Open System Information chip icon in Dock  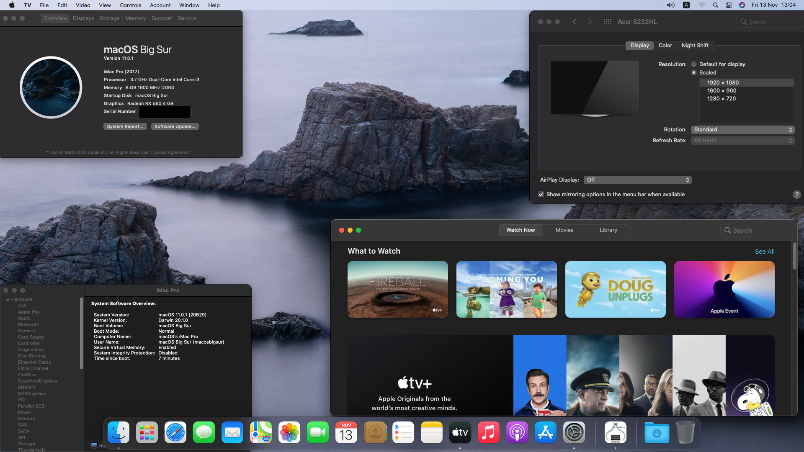coord(616,432)
